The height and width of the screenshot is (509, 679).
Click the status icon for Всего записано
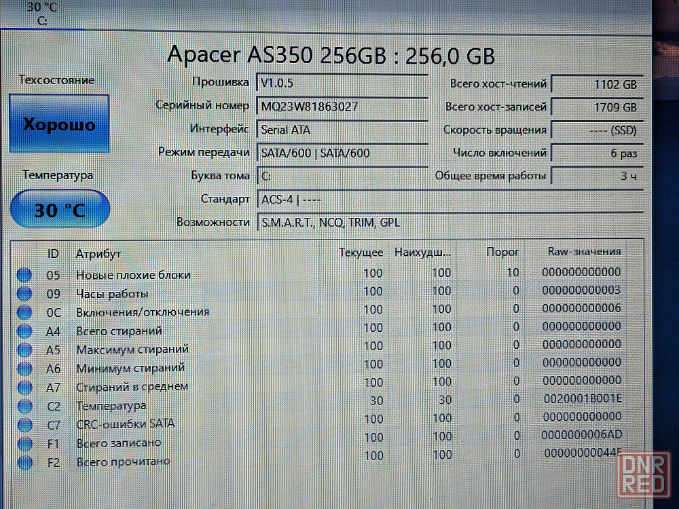click(24, 444)
